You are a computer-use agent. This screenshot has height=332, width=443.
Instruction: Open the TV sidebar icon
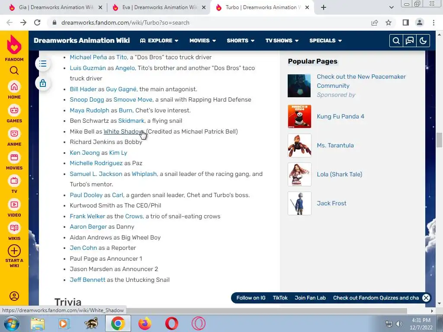point(14,181)
